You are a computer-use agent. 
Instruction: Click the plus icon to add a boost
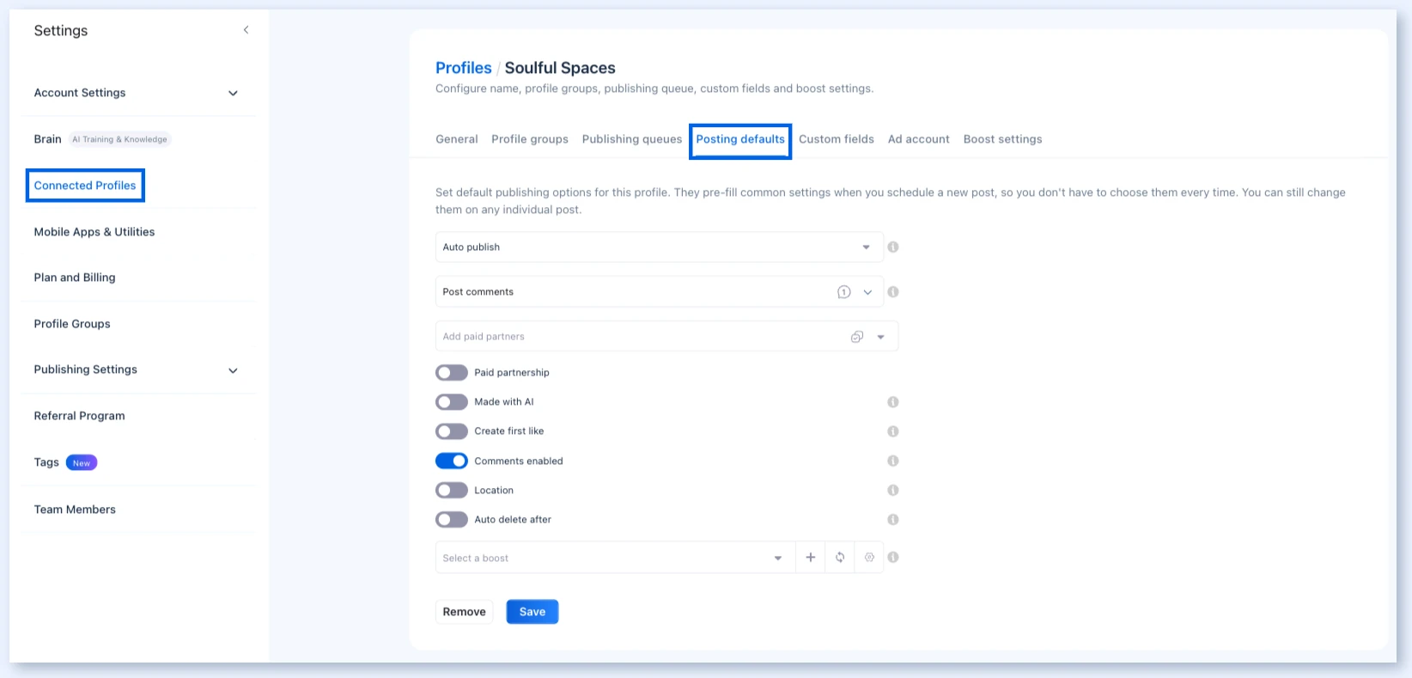tap(810, 557)
